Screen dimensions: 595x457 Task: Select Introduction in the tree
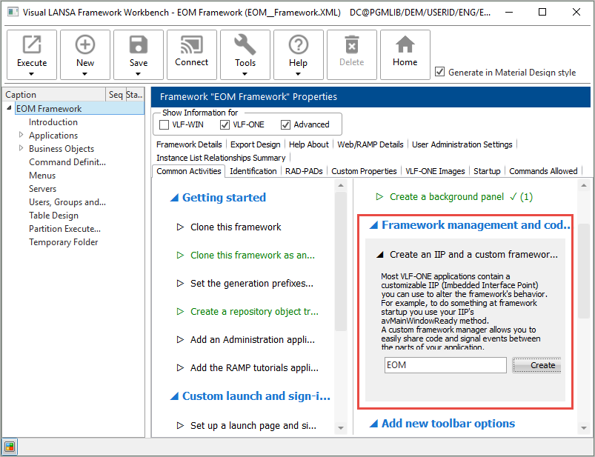53,122
